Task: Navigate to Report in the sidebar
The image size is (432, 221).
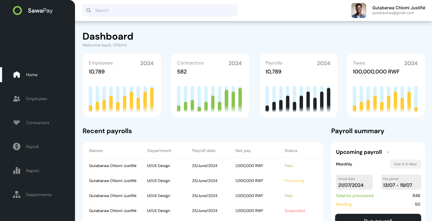Action: (x=32, y=171)
